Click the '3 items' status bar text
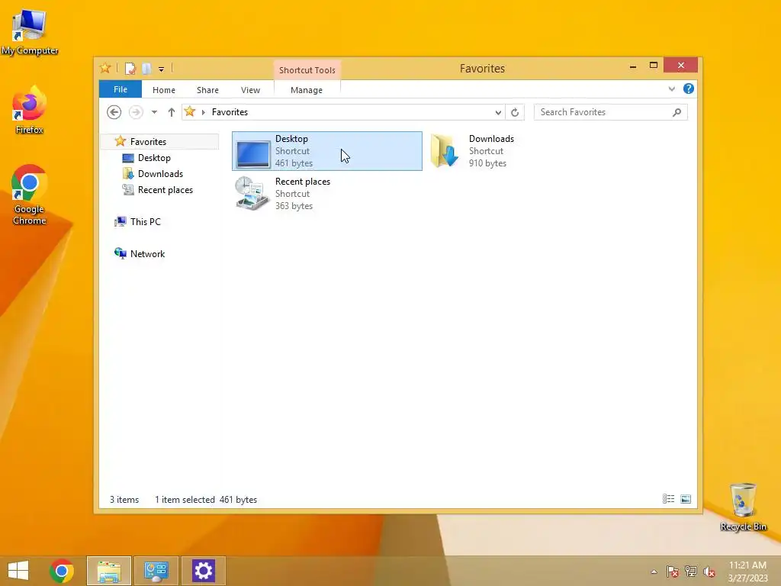Image resolution: width=781 pixels, height=586 pixels. coord(124,499)
